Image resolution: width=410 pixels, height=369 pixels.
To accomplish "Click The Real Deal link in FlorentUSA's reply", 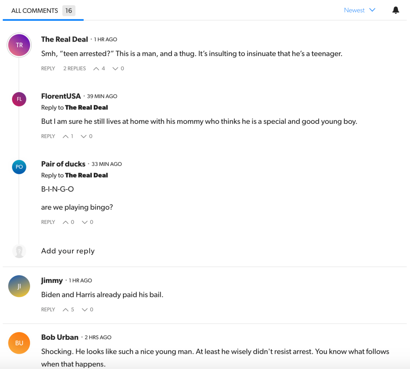I will pyautogui.click(x=87, y=107).
